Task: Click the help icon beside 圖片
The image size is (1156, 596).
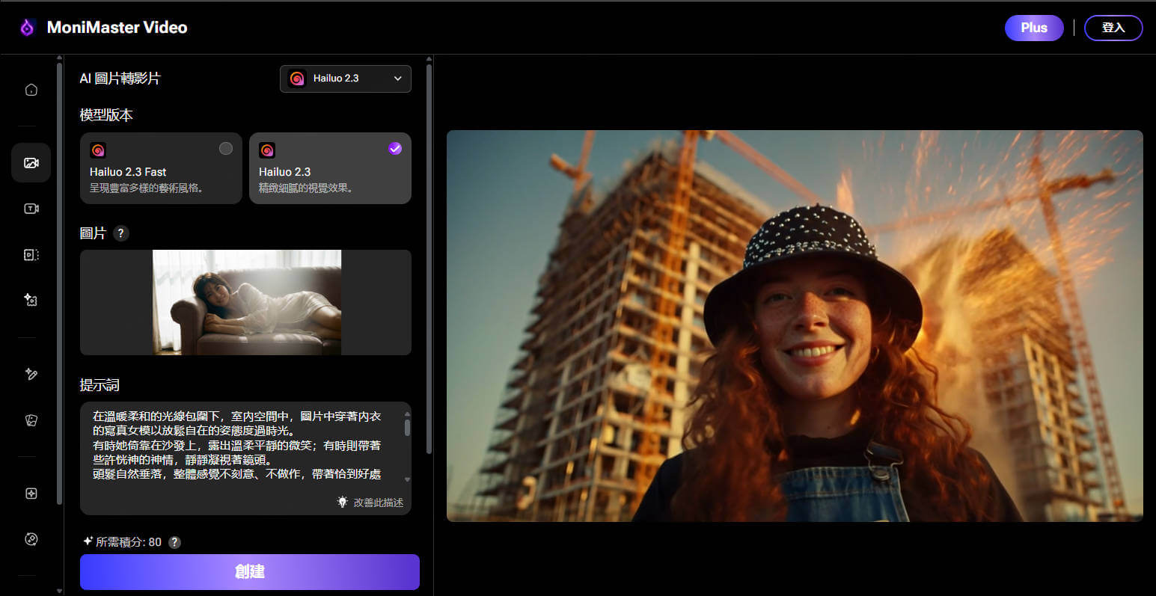Action: pyautogui.click(x=120, y=233)
